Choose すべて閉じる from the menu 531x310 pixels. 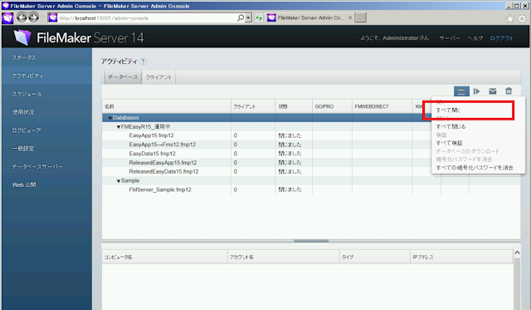(x=451, y=126)
